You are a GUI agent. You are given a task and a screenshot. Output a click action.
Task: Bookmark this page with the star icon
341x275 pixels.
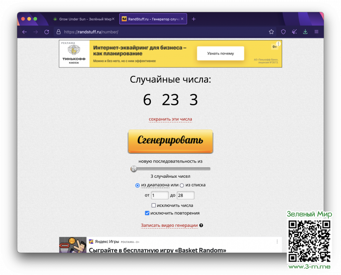[272, 32]
